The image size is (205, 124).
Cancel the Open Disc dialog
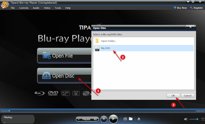pos(188,95)
